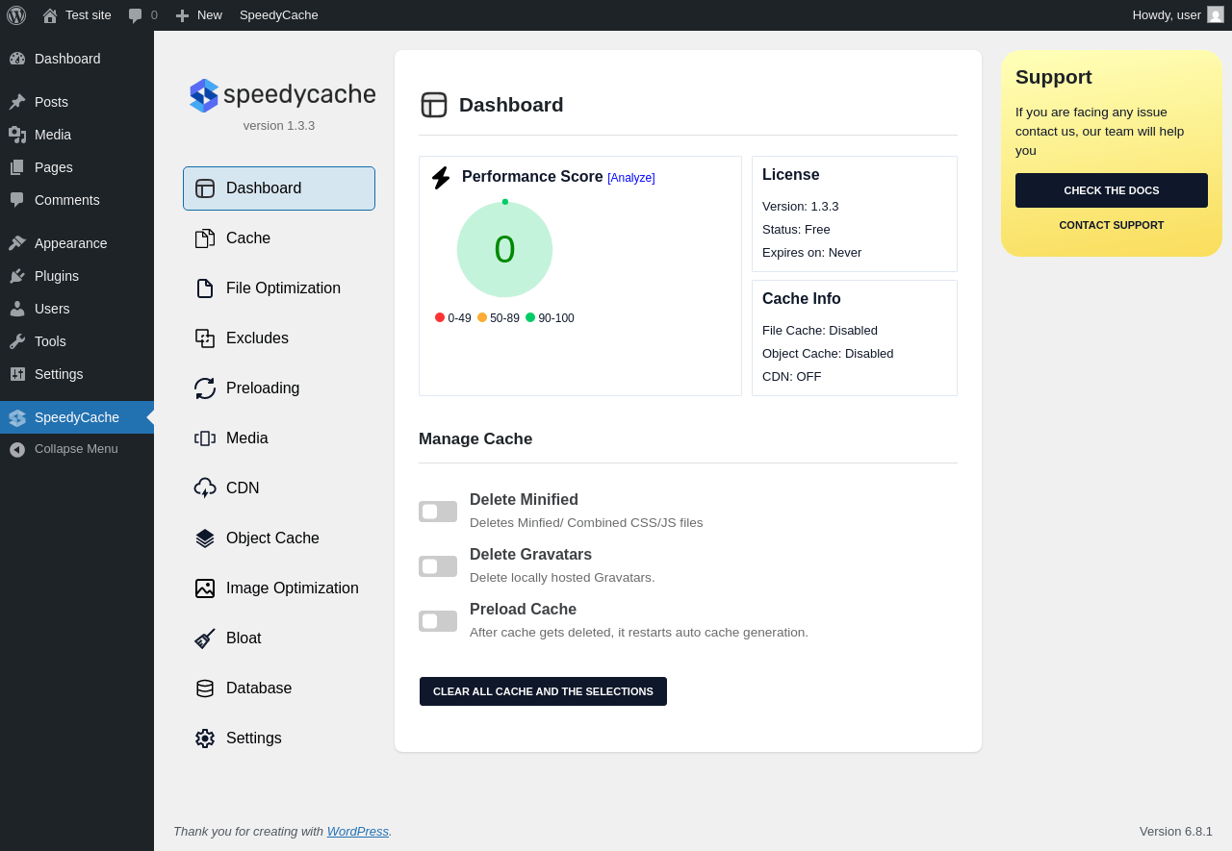Select the Object Cache layers icon

coord(205,538)
